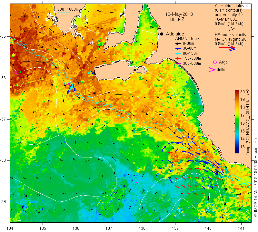
Task: Click the time label 08:34Z
Action: click(177, 19)
